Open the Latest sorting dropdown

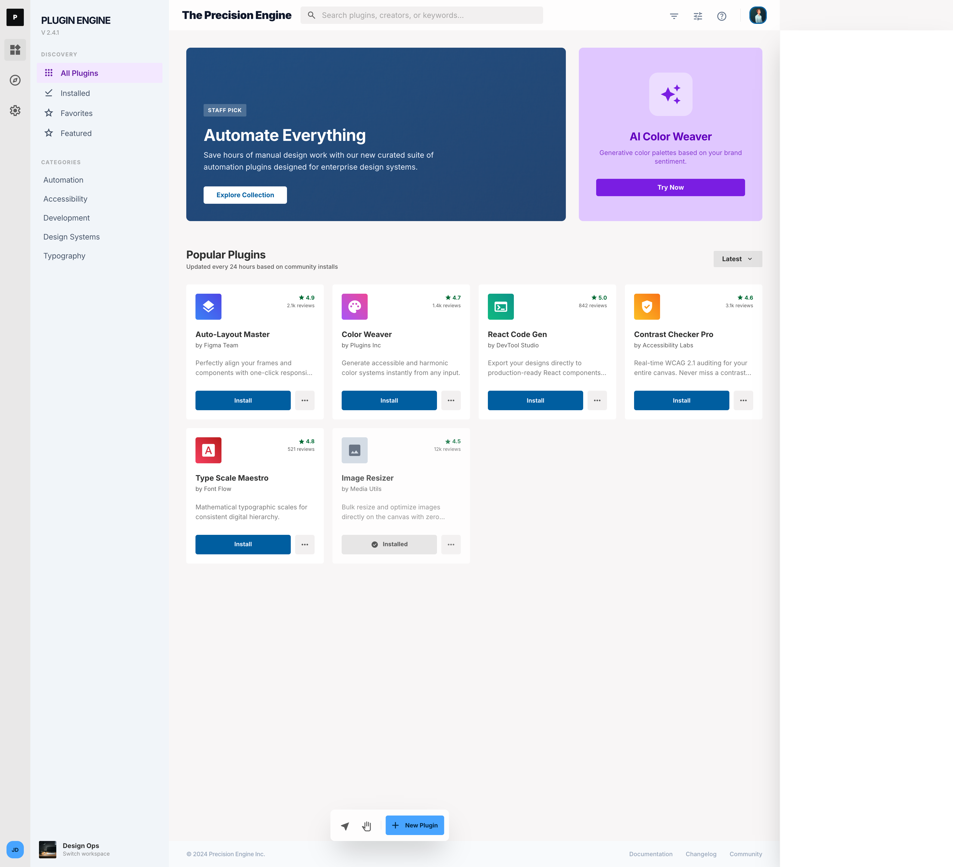pyautogui.click(x=737, y=259)
